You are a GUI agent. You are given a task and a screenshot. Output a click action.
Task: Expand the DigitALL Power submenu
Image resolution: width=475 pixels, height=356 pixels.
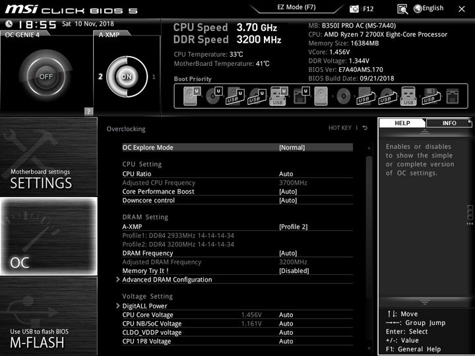point(144,306)
